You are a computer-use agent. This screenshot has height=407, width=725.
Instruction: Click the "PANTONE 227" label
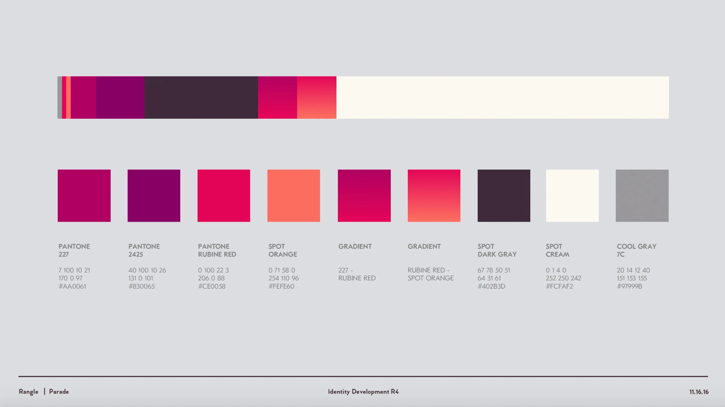point(74,250)
